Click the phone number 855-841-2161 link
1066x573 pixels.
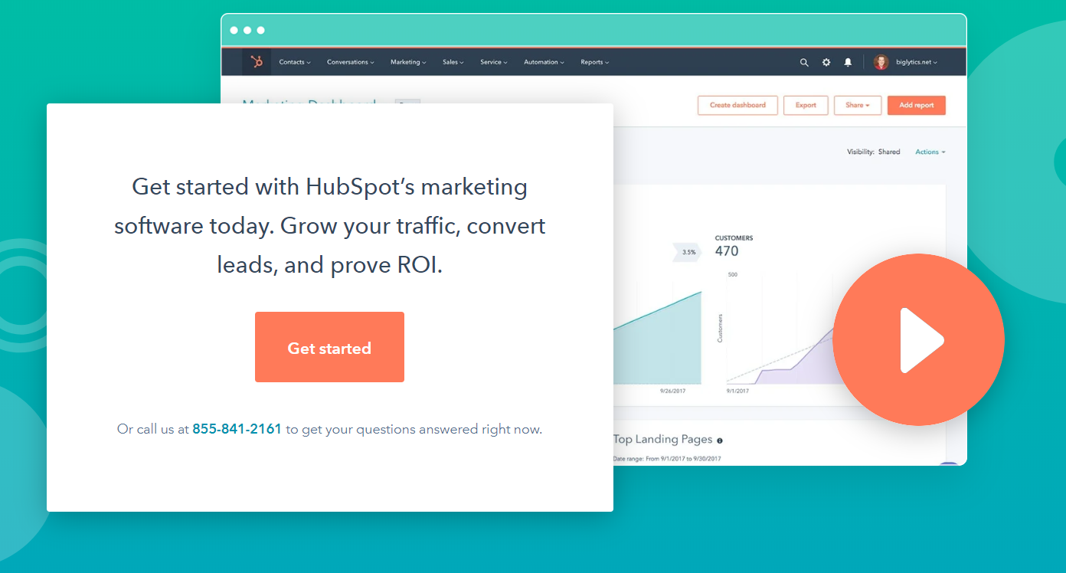tap(237, 429)
